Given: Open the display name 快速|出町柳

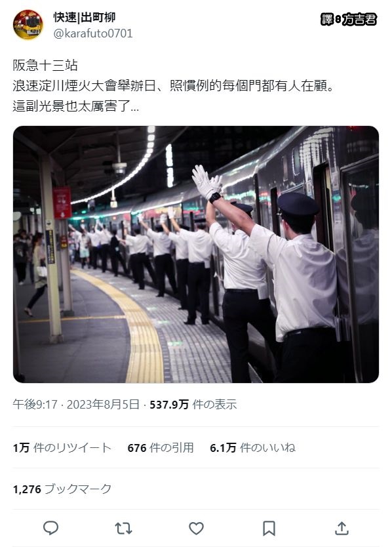Looking at the screenshot, I should point(85,17).
